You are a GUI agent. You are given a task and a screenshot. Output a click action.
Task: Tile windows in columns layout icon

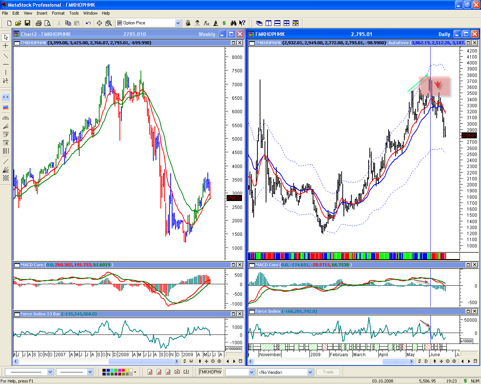click(268, 23)
